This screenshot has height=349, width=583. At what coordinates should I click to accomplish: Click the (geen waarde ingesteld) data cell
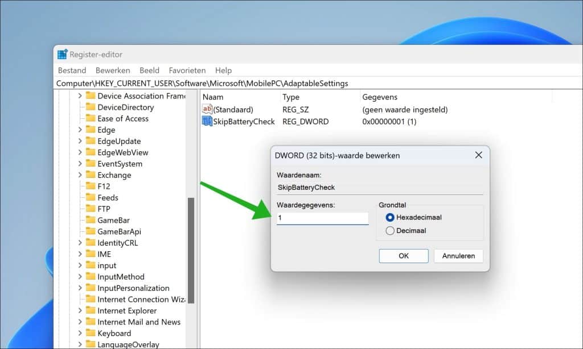tap(405, 110)
